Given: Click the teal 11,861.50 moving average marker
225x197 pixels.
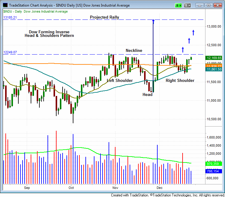Looking at the screenshot, I should [x=214, y=69].
